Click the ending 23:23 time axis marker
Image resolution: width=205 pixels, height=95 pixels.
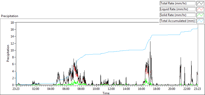(x=197, y=89)
